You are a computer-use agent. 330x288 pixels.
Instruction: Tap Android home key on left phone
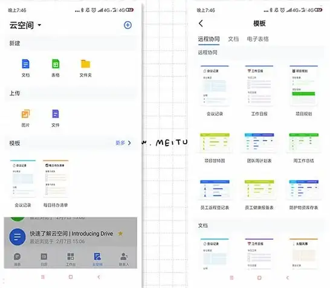[71, 277]
